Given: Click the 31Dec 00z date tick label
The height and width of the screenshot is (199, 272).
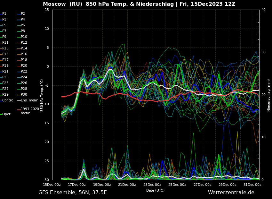Looking at the screenshot, I should (x=252, y=185).
